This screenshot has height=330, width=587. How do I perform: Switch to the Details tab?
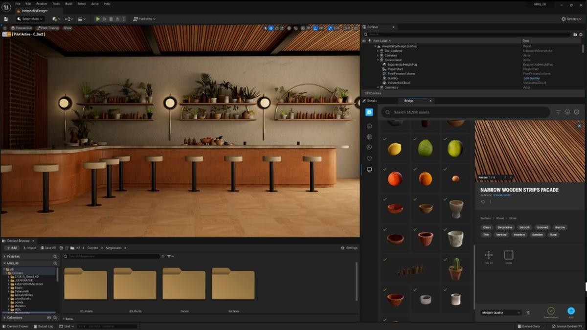click(372, 101)
